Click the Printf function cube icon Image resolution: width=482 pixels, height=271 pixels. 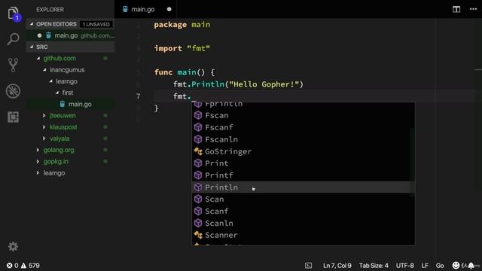coord(198,175)
